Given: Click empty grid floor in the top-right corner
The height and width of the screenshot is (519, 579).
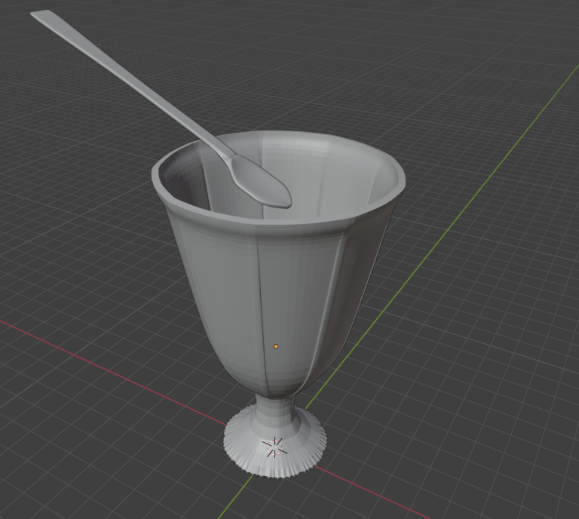Looking at the screenshot, I should coord(520,38).
